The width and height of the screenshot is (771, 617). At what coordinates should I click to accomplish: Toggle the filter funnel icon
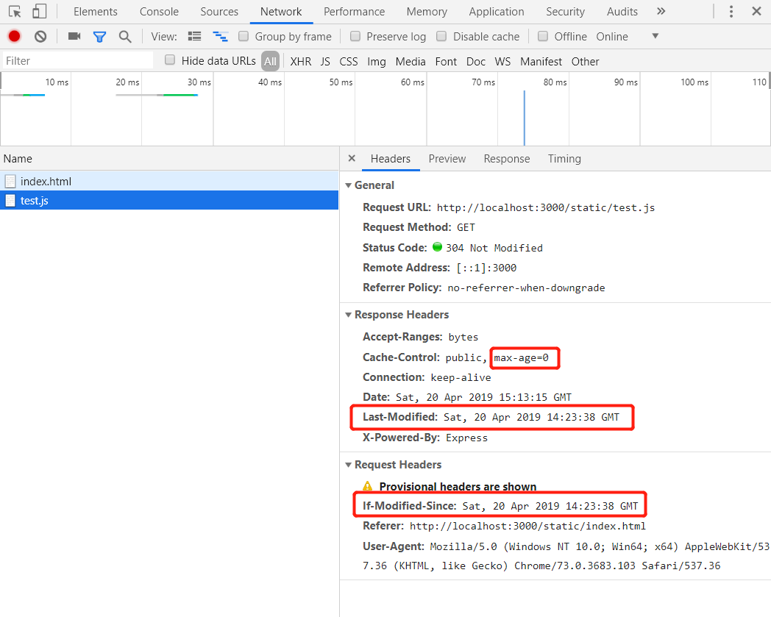[x=100, y=36]
